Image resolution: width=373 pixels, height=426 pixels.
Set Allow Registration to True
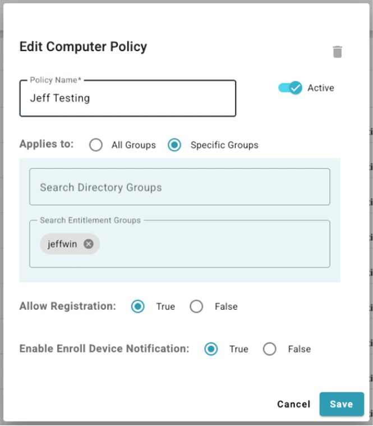[138, 306]
